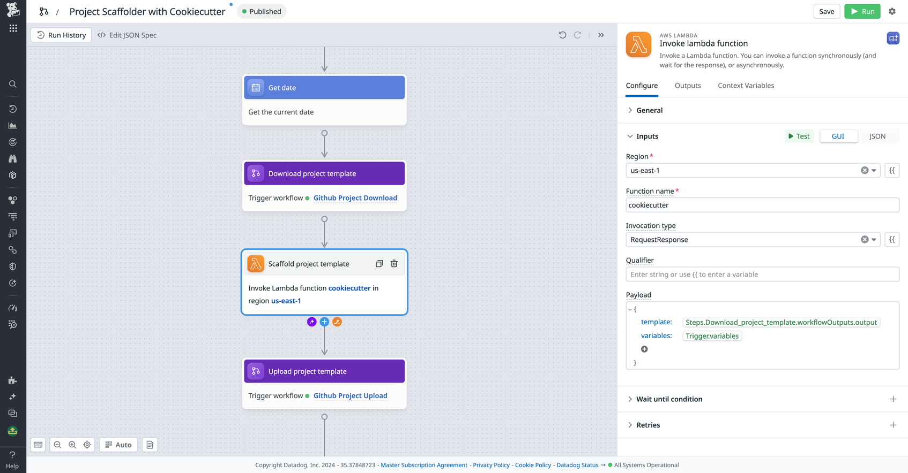908x473 pixels.
Task: Collapse the Payload JSON object chevron
Action: click(630, 309)
